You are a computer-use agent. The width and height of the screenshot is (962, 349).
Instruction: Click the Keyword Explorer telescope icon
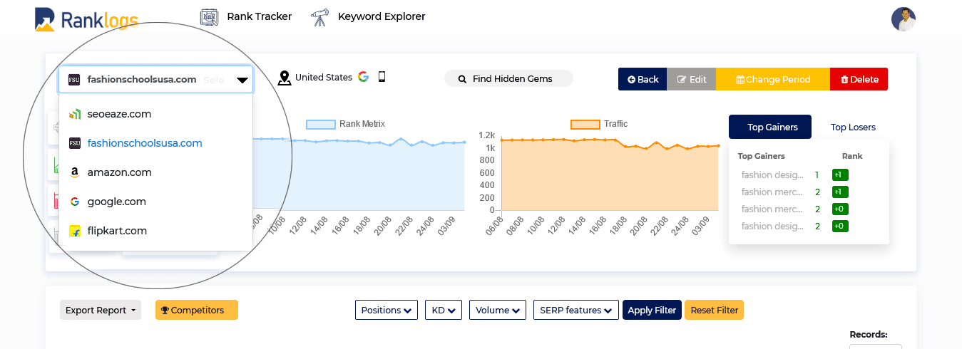click(319, 16)
